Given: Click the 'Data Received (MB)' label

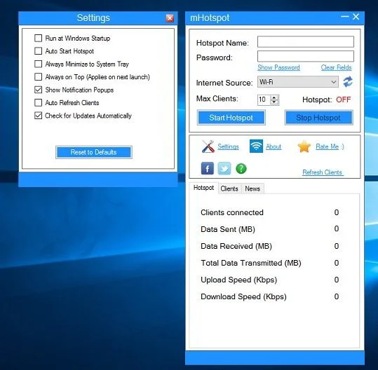Looking at the screenshot, I should (236, 246).
